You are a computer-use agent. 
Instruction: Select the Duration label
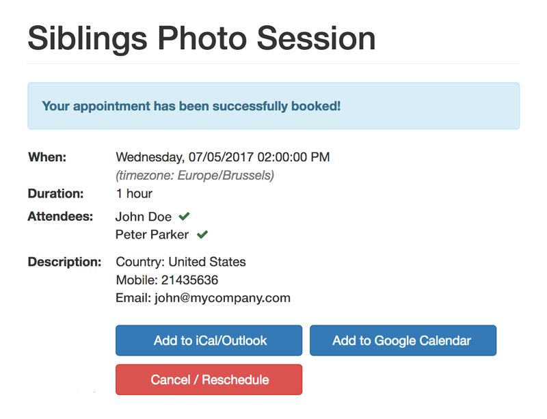click(55, 193)
